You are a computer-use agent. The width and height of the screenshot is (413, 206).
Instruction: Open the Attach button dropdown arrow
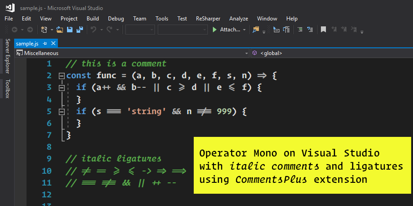[x=244, y=30]
